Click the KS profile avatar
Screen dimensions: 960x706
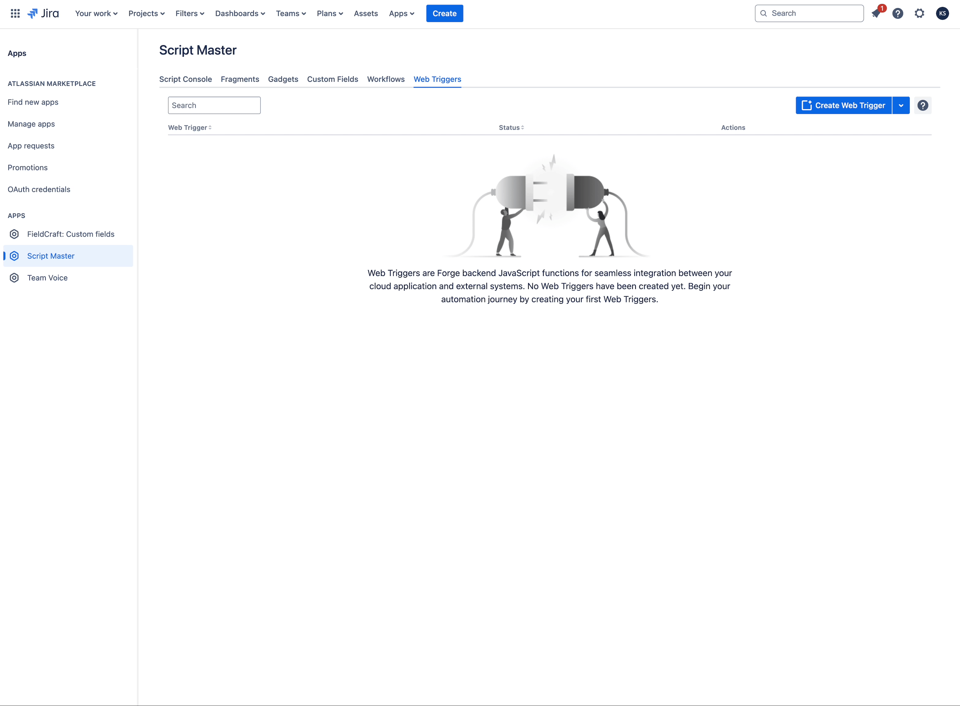942,13
